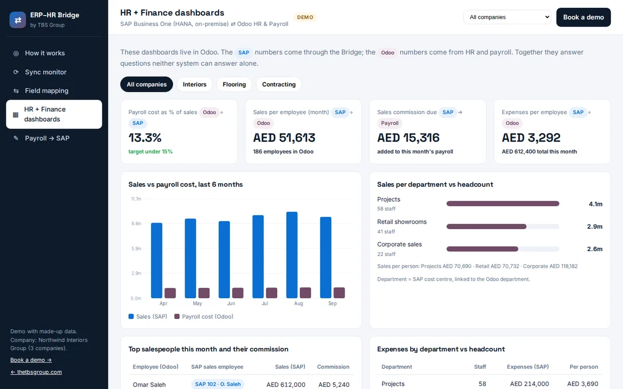Screen dimensions: 623x389
Task: Click the Projects department progress bar
Action: pyautogui.click(x=503, y=204)
